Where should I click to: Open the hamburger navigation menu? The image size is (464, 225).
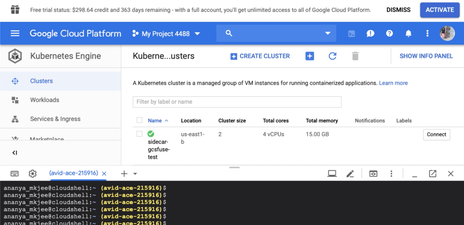(15, 34)
